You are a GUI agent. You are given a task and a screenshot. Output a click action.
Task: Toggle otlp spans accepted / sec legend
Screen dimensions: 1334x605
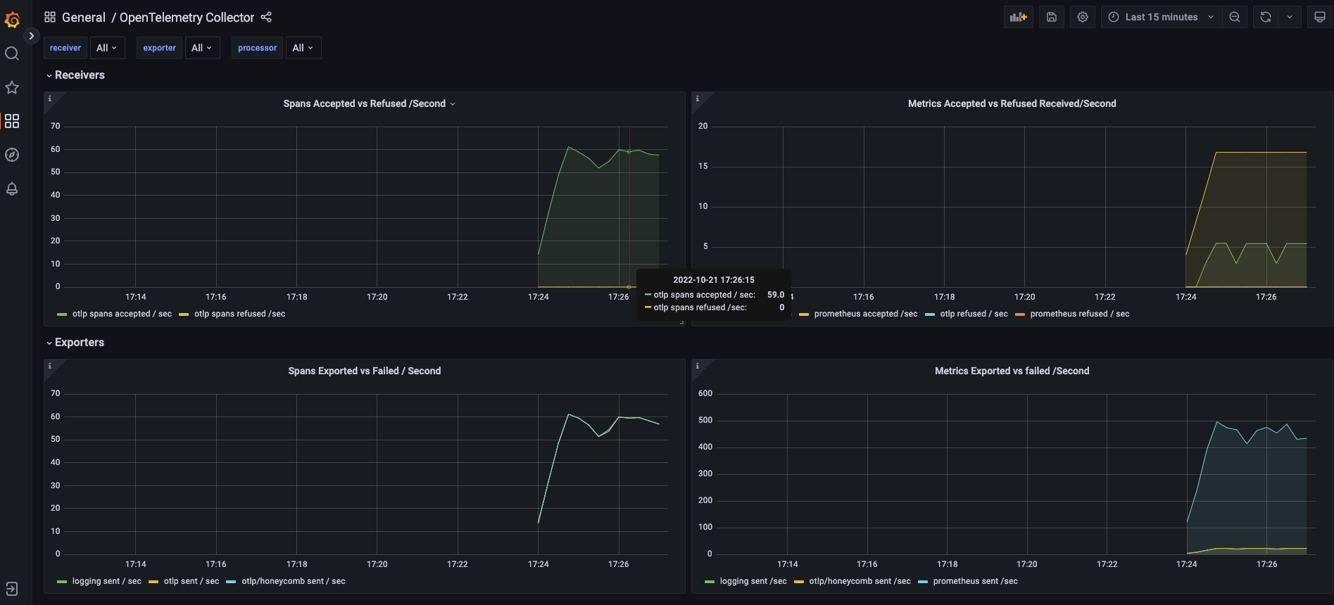pyautogui.click(x=122, y=314)
